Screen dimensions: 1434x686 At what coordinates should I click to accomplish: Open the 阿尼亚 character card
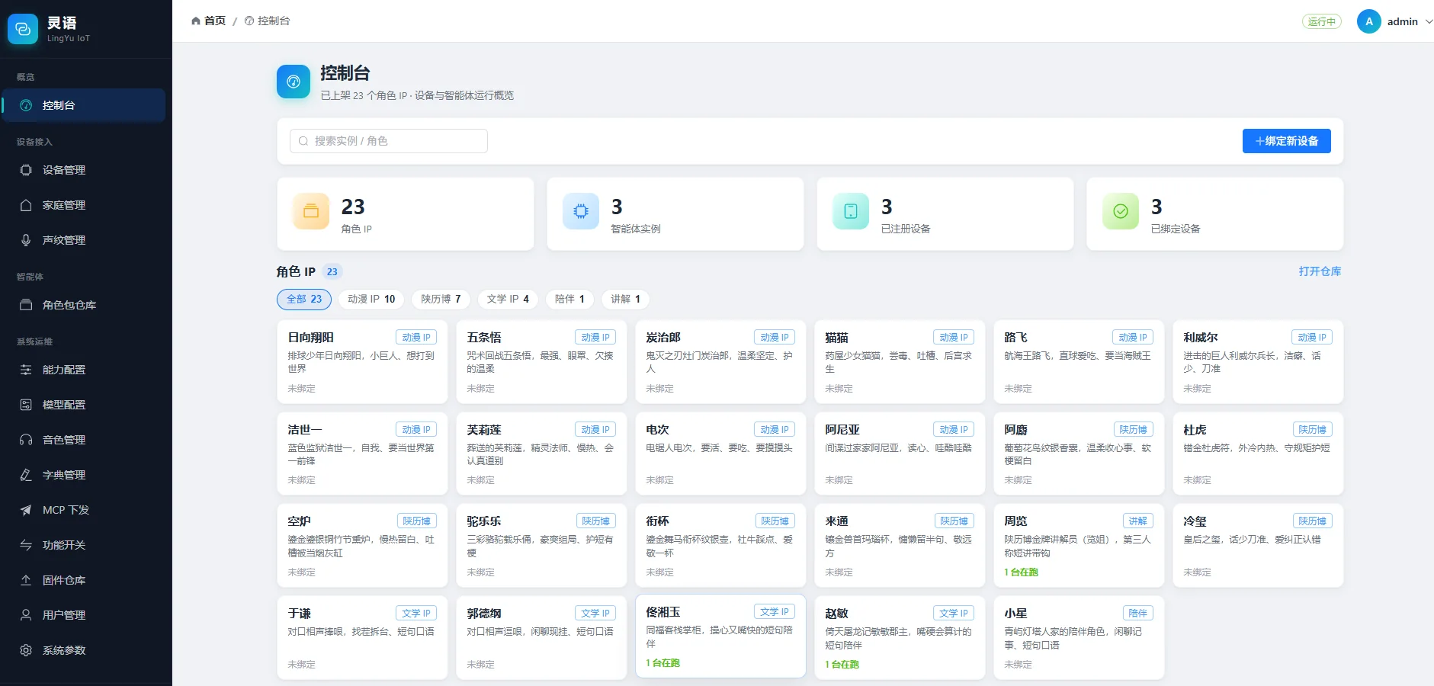tap(900, 454)
